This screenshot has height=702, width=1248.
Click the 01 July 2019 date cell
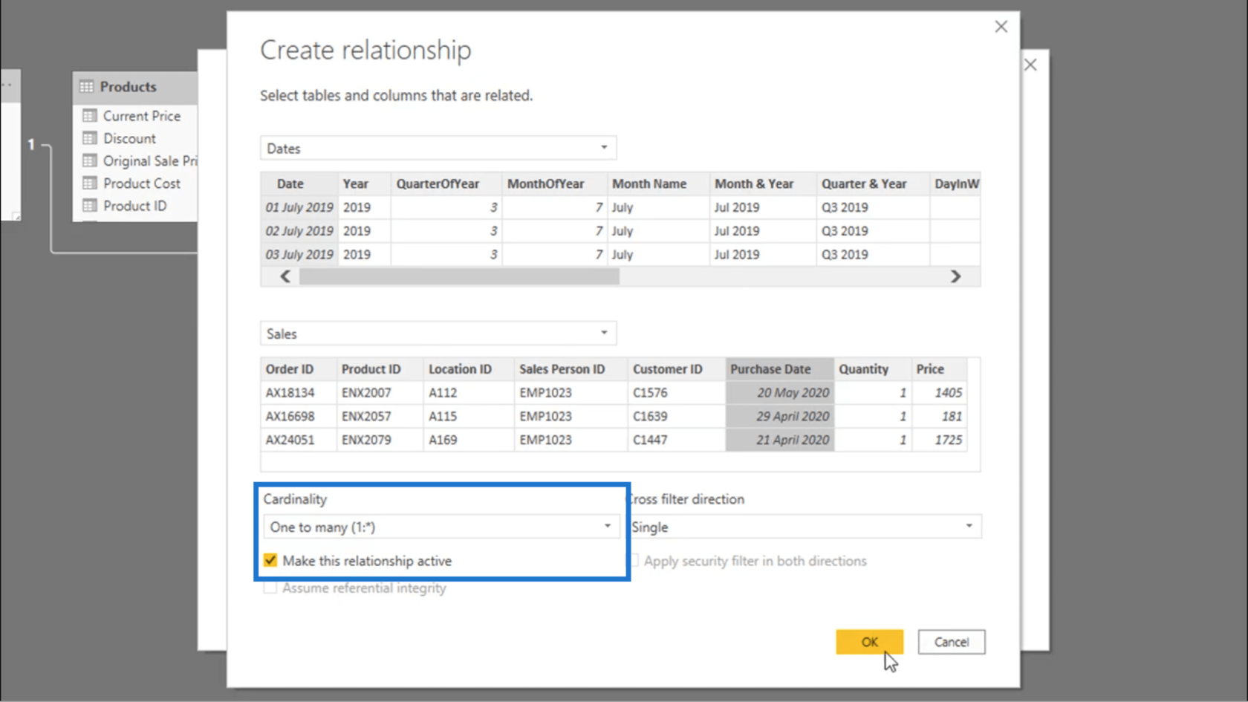tap(299, 207)
